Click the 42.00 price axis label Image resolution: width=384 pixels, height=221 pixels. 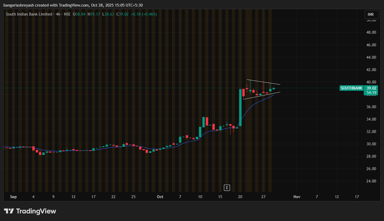coord(371,70)
